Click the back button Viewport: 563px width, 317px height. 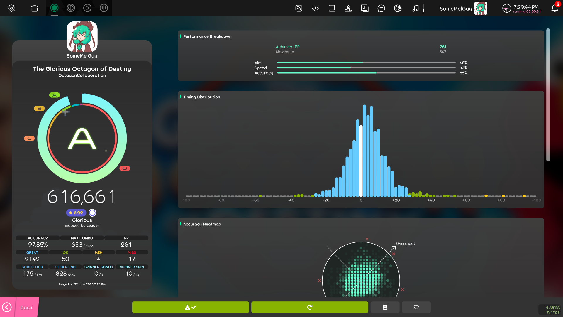[19, 307]
